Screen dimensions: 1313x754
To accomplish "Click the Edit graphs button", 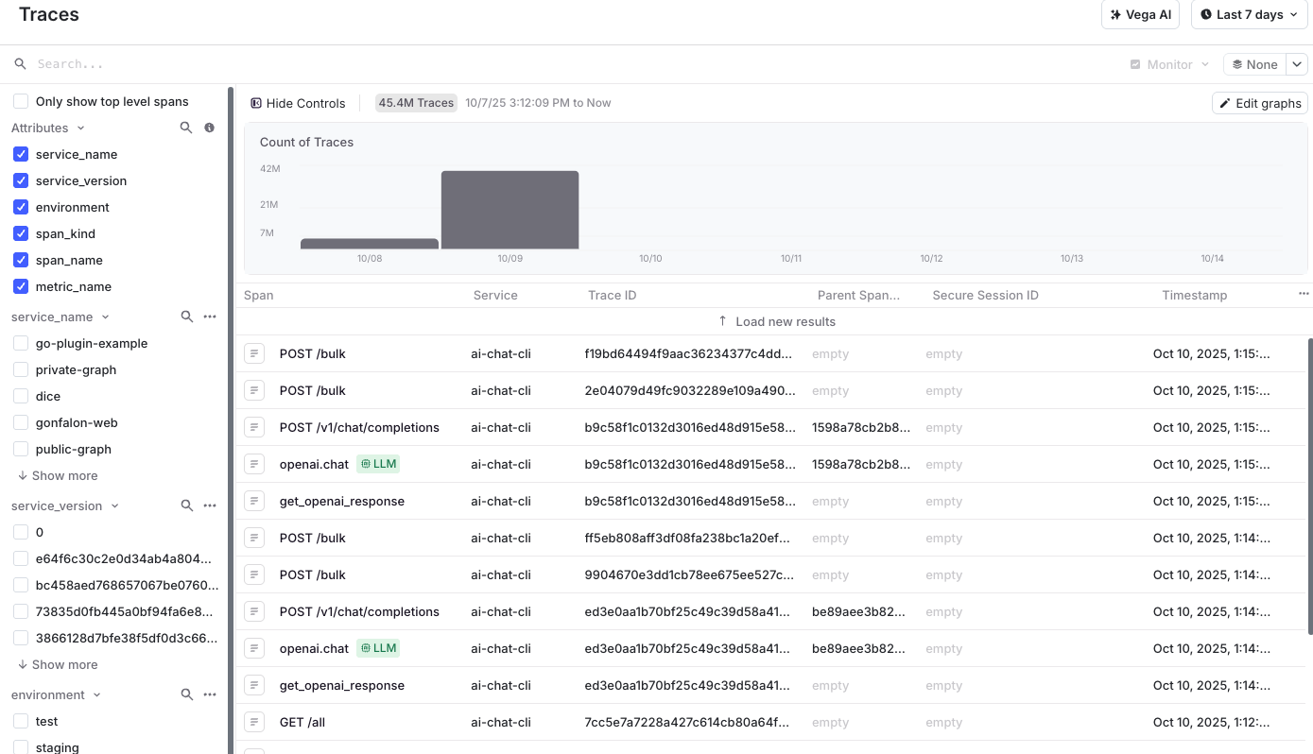I will 1260,103.
